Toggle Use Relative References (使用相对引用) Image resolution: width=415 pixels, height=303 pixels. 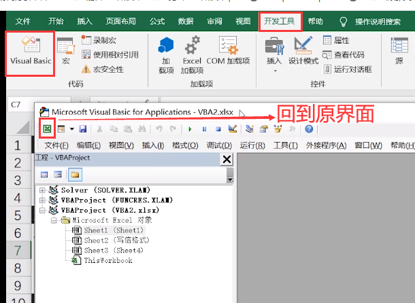[x=110, y=55]
